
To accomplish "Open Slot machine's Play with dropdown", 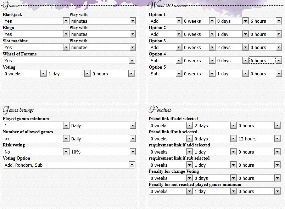I will [103, 47].
